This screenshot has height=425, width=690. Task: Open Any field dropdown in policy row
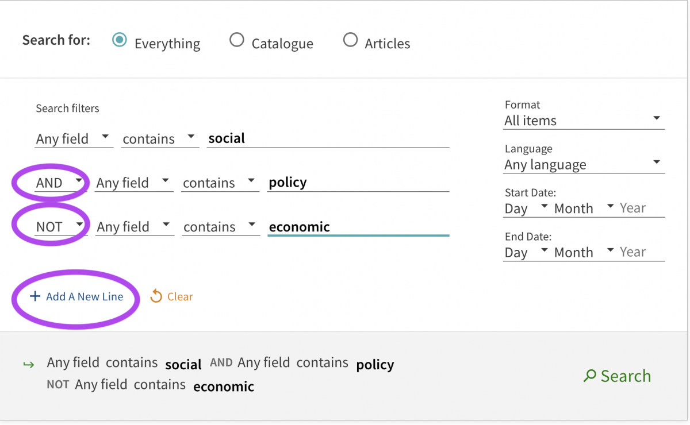(134, 183)
